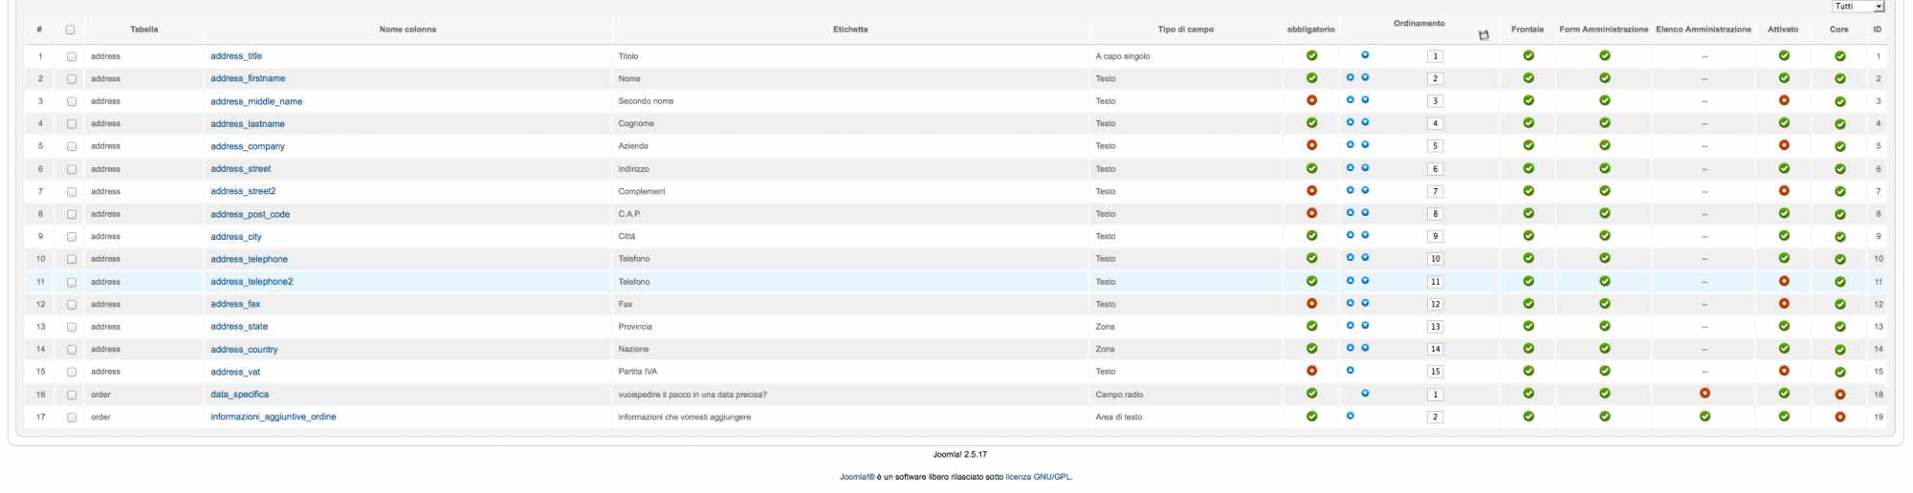This screenshot has width=1913, height=493.
Task: Open the Tutti dropdown filter
Action: 1858,7
